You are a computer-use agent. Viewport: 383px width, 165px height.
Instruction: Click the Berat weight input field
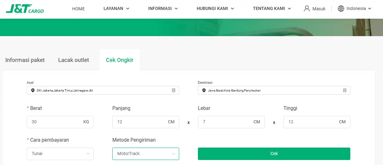point(60,122)
